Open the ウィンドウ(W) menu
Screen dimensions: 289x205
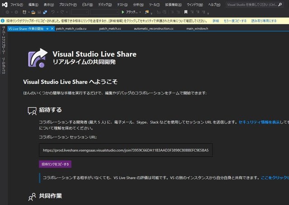(195, 5)
